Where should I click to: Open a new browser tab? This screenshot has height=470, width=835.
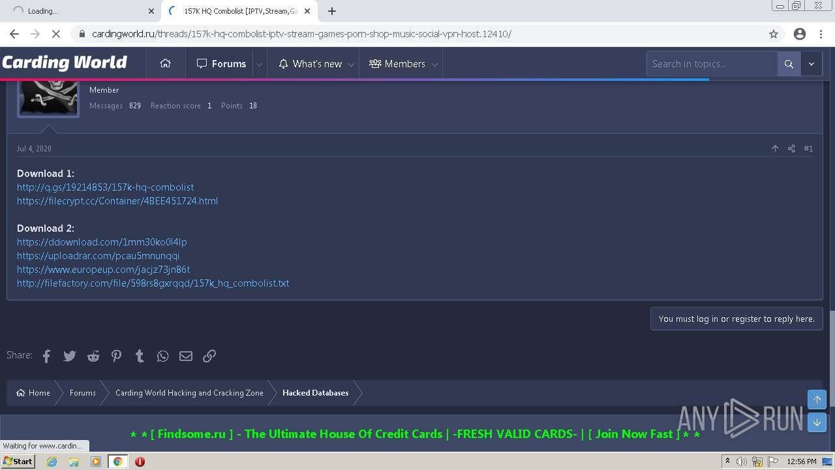pos(332,11)
